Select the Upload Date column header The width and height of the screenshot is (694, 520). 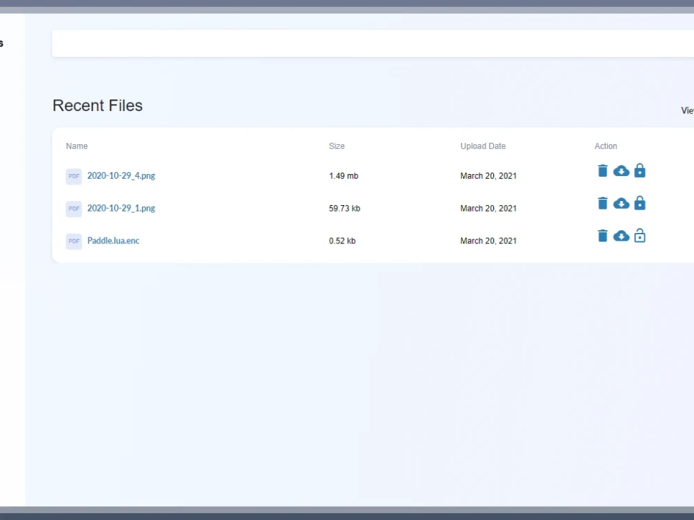[x=483, y=146]
